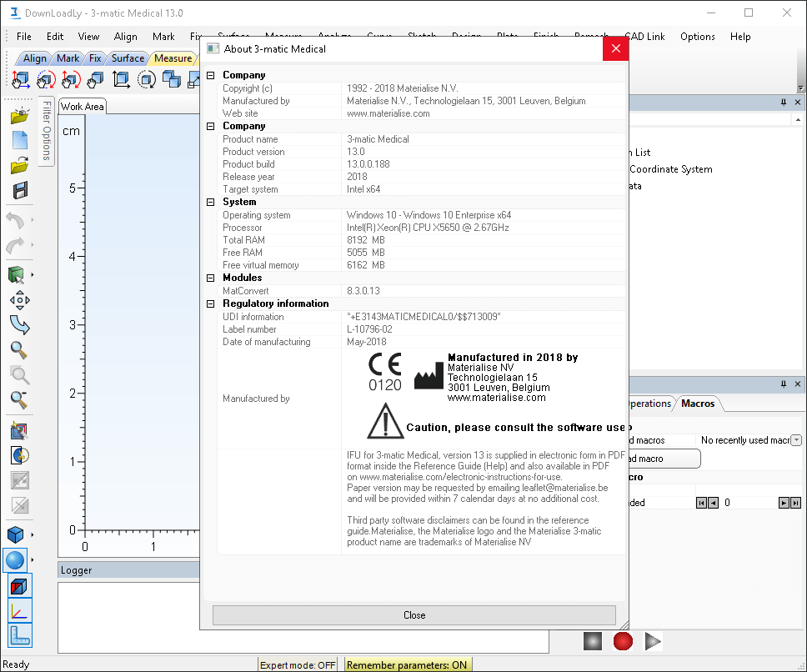The height and width of the screenshot is (672, 807).
Task: Click the two overlapping cubes icon
Action: [x=172, y=80]
